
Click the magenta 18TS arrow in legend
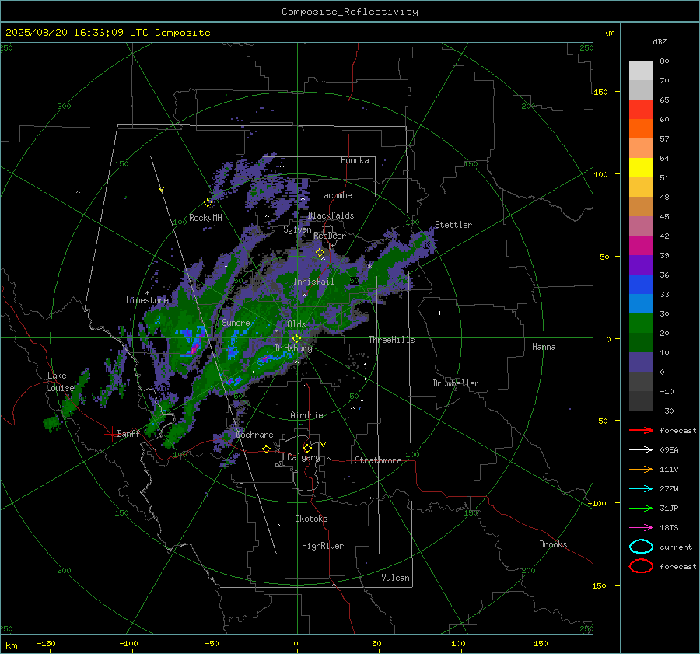click(x=641, y=528)
